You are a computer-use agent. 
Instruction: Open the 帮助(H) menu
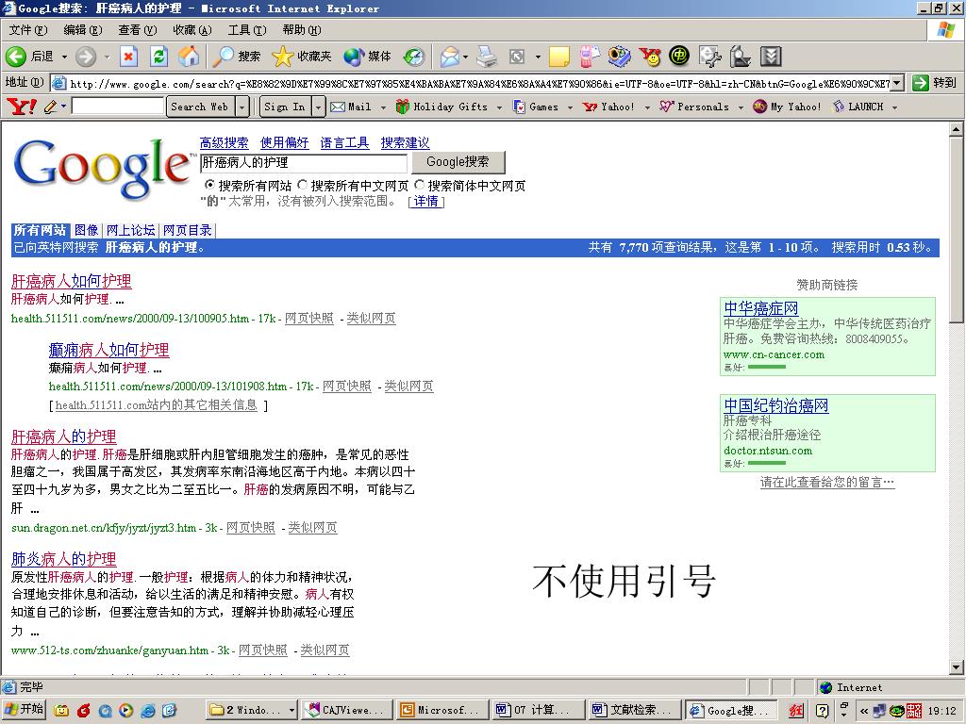(x=302, y=29)
